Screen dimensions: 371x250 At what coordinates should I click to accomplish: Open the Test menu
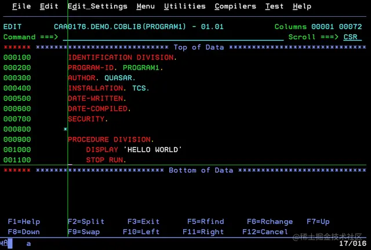click(274, 6)
